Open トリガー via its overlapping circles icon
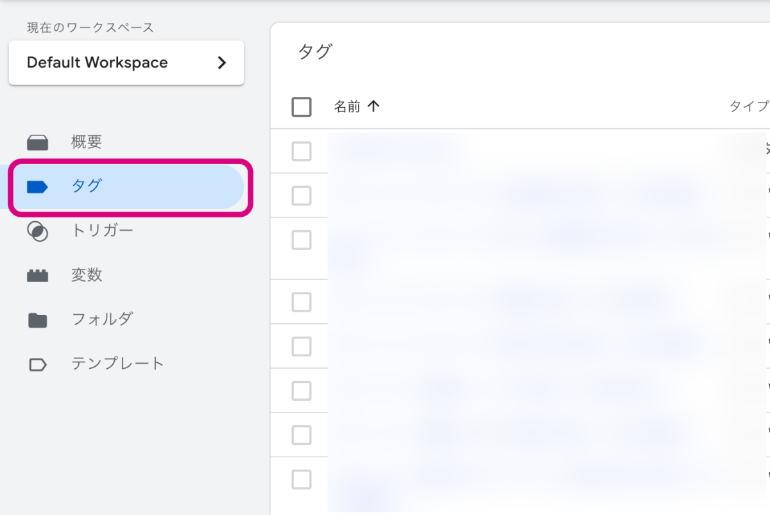Image resolution: width=770 pixels, height=515 pixels. pyautogui.click(x=38, y=231)
